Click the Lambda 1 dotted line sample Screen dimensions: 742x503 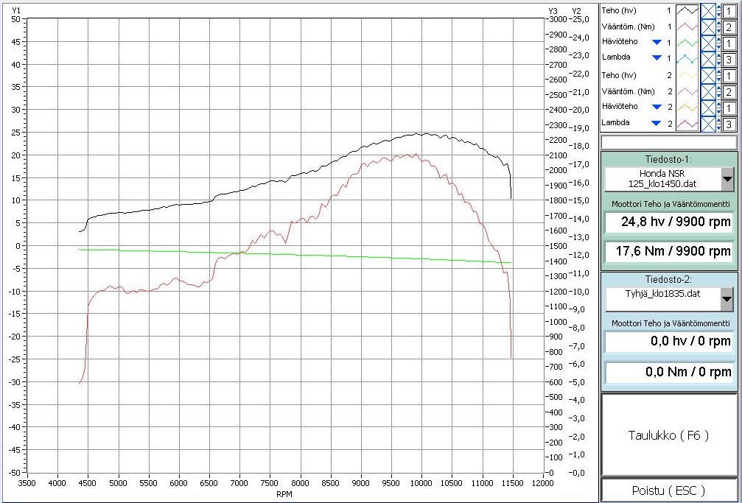pyautogui.click(x=687, y=59)
